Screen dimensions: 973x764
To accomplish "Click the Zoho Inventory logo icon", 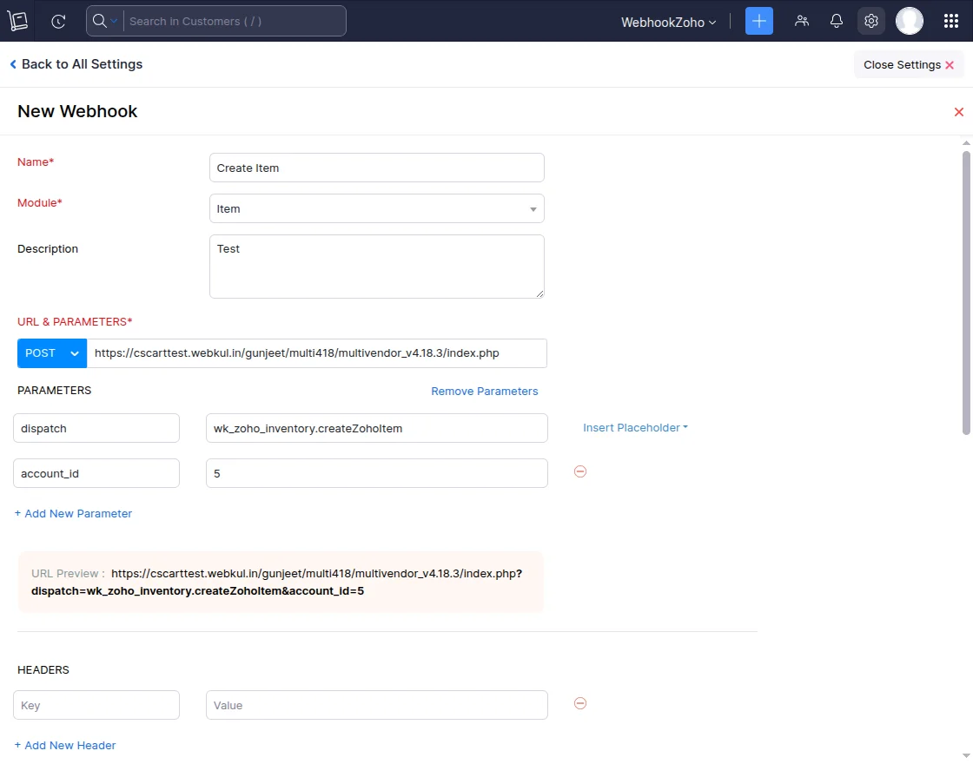I will 18,21.
